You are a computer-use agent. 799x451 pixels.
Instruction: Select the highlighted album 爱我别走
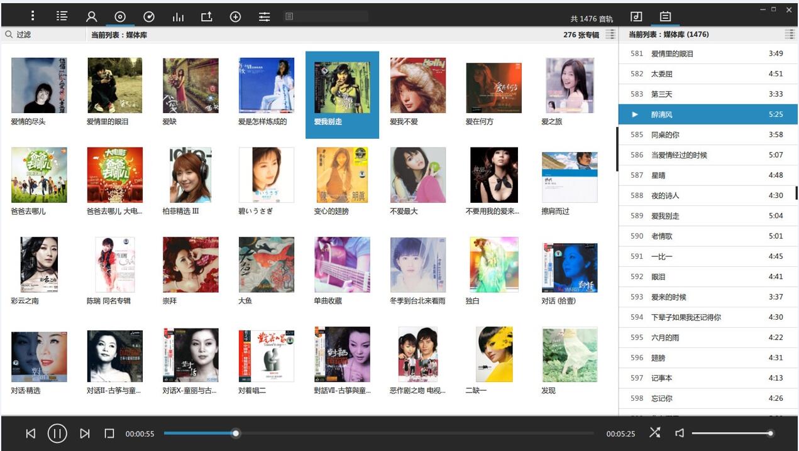click(342, 95)
